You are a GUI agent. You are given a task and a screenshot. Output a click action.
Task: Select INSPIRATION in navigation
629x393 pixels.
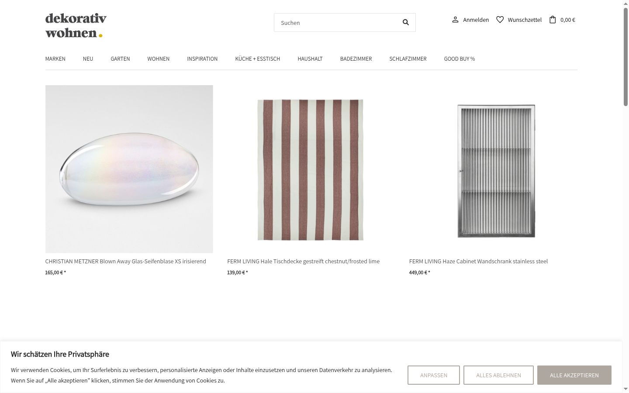pyautogui.click(x=202, y=59)
